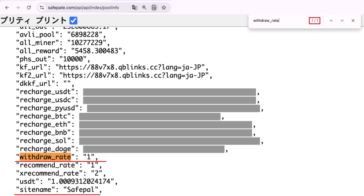Click the "all_miner" value 10277229

[x=87, y=43]
